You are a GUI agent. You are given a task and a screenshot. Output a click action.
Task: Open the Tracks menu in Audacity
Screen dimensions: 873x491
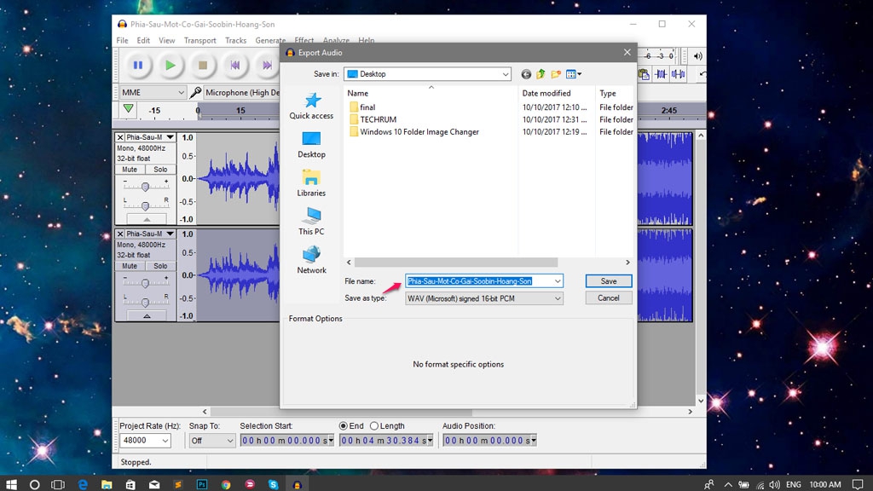pyautogui.click(x=235, y=41)
